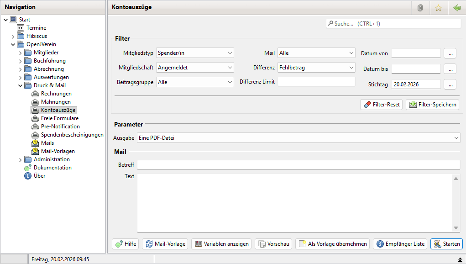Click the Starten button

tap(446, 244)
